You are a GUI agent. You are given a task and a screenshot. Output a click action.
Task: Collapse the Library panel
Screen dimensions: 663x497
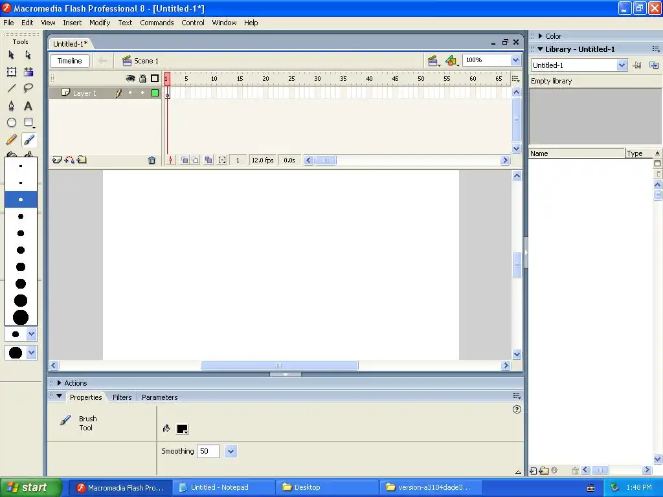coord(540,49)
